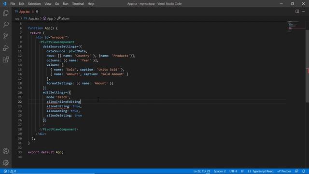Click the VS Code logo icon
This screenshot has height=174, width=309.
(4, 3)
